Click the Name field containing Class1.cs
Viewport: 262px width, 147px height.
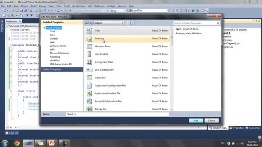(x=117, y=114)
